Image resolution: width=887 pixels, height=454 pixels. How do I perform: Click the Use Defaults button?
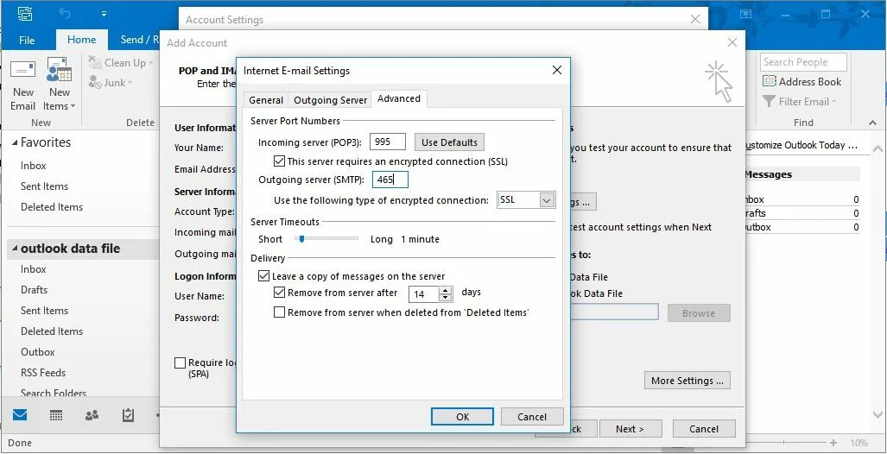[x=450, y=142]
